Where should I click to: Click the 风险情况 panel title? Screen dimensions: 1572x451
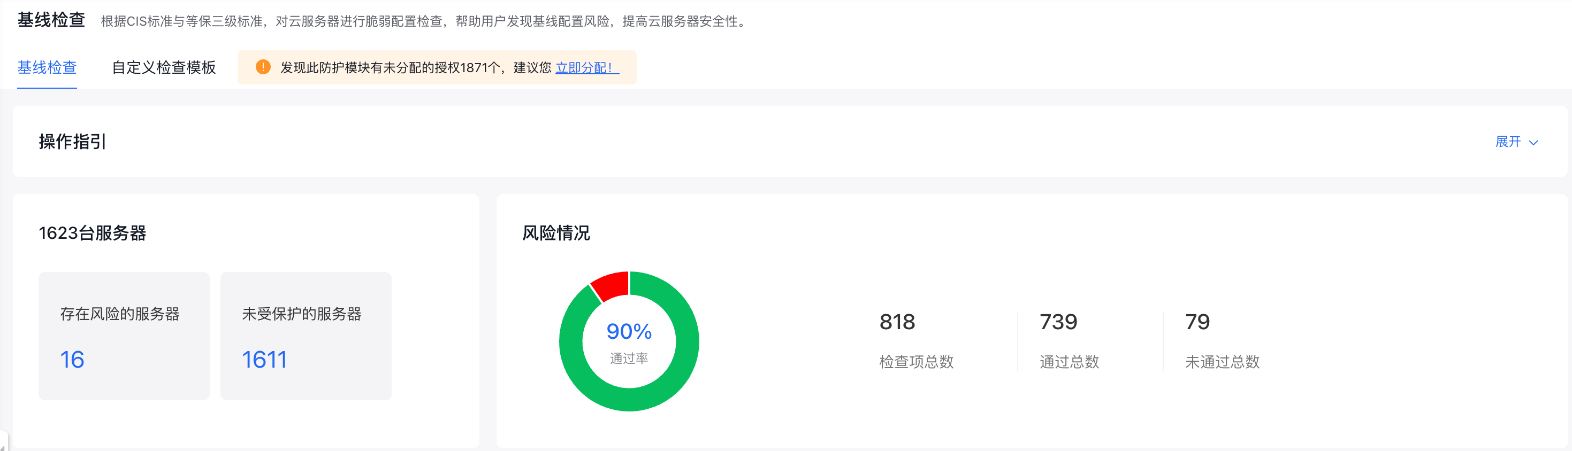point(556,233)
